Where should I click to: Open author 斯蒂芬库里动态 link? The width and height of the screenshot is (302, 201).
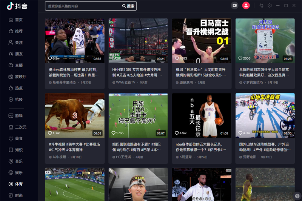(62, 82)
